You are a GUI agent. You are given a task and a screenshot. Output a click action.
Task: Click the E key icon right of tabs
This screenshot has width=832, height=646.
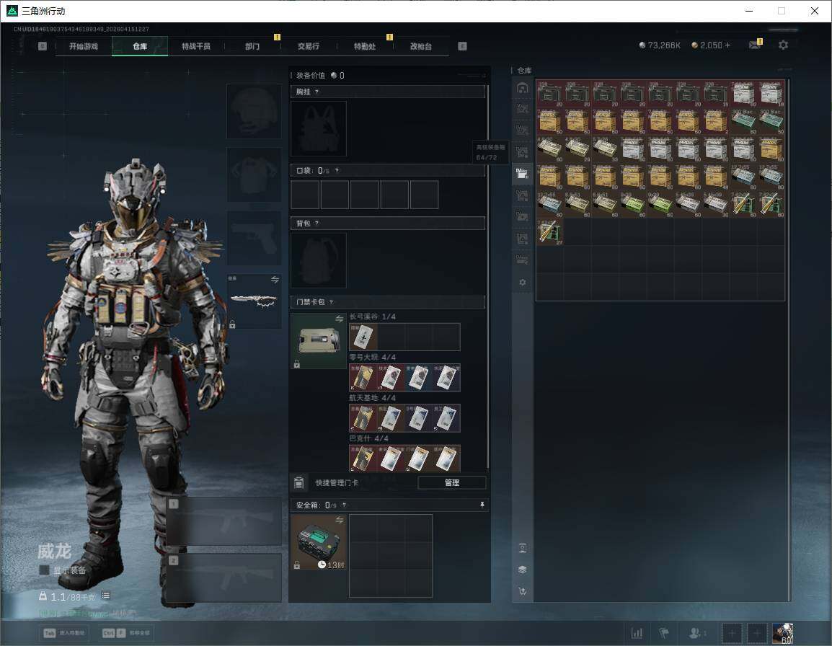tap(462, 46)
